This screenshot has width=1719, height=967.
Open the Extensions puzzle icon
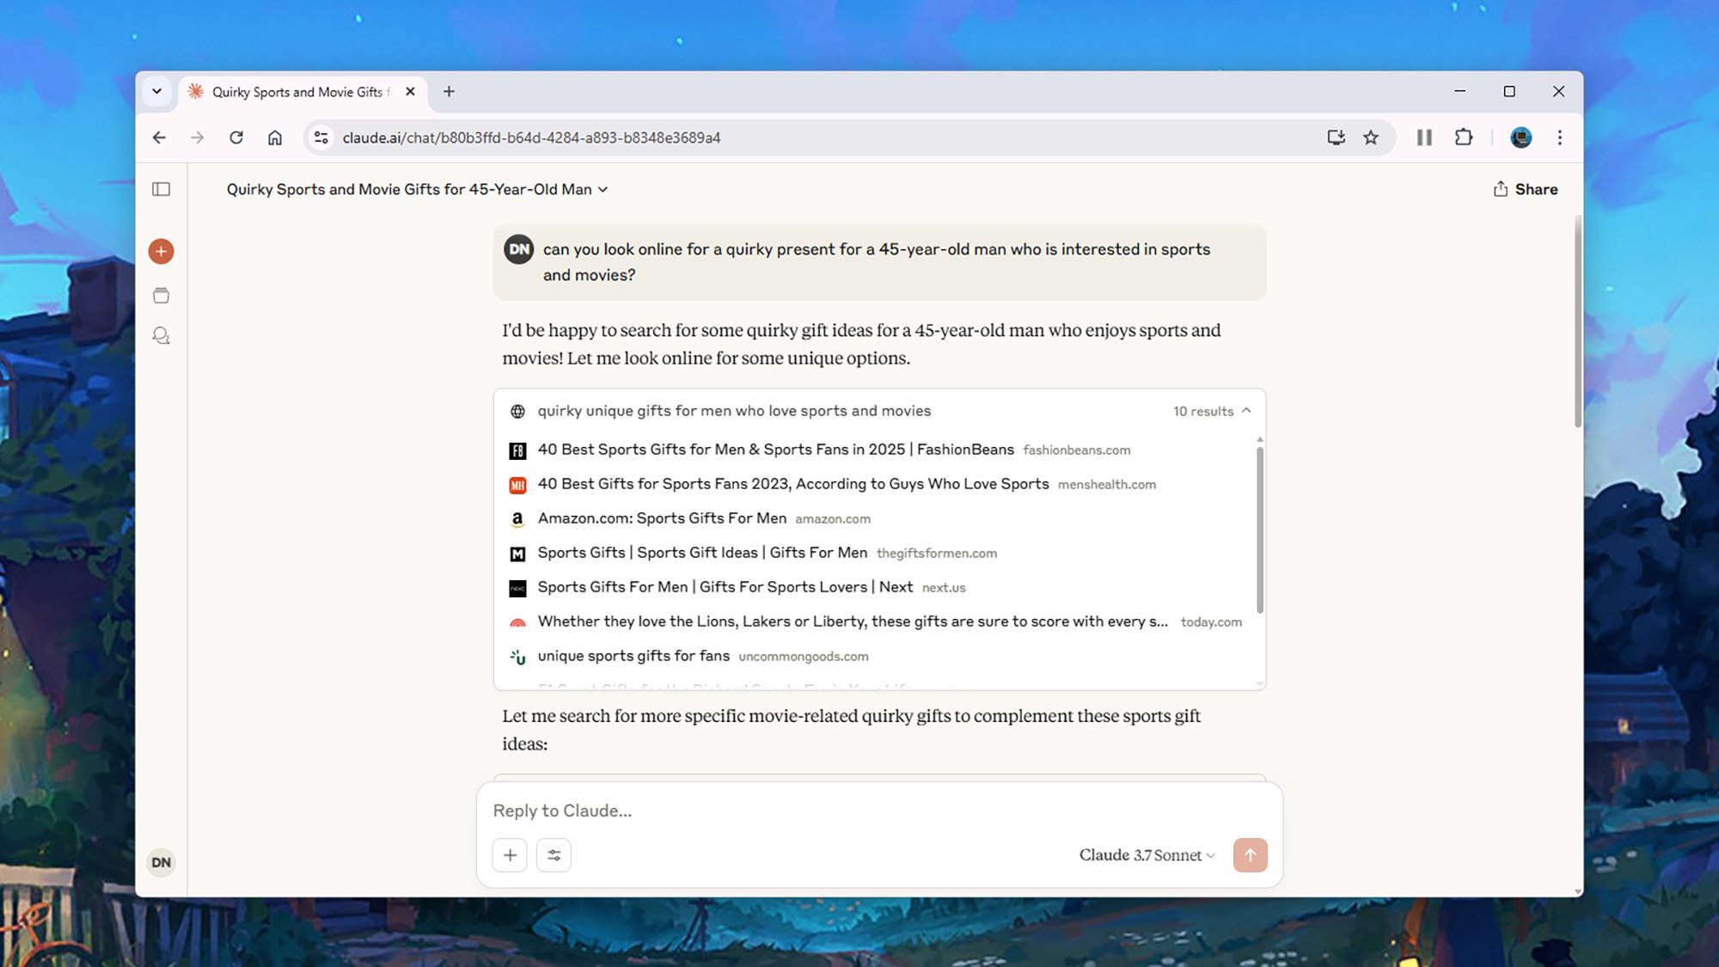[x=1464, y=138]
